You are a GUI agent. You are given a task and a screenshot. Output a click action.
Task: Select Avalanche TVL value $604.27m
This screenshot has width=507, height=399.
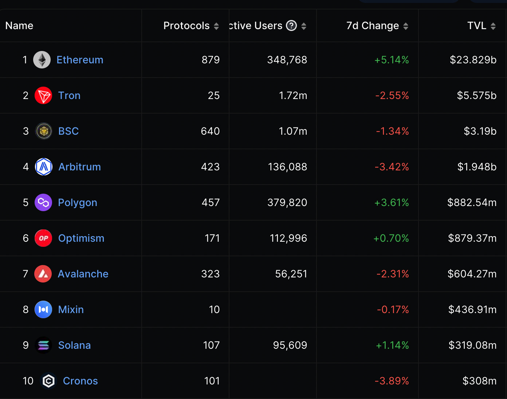(x=472, y=274)
